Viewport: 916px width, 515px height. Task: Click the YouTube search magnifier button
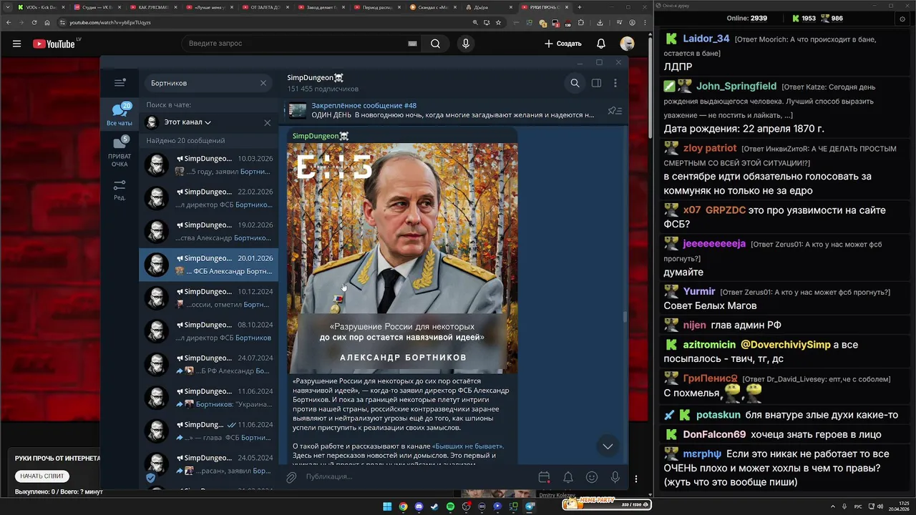tap(435, 44)
